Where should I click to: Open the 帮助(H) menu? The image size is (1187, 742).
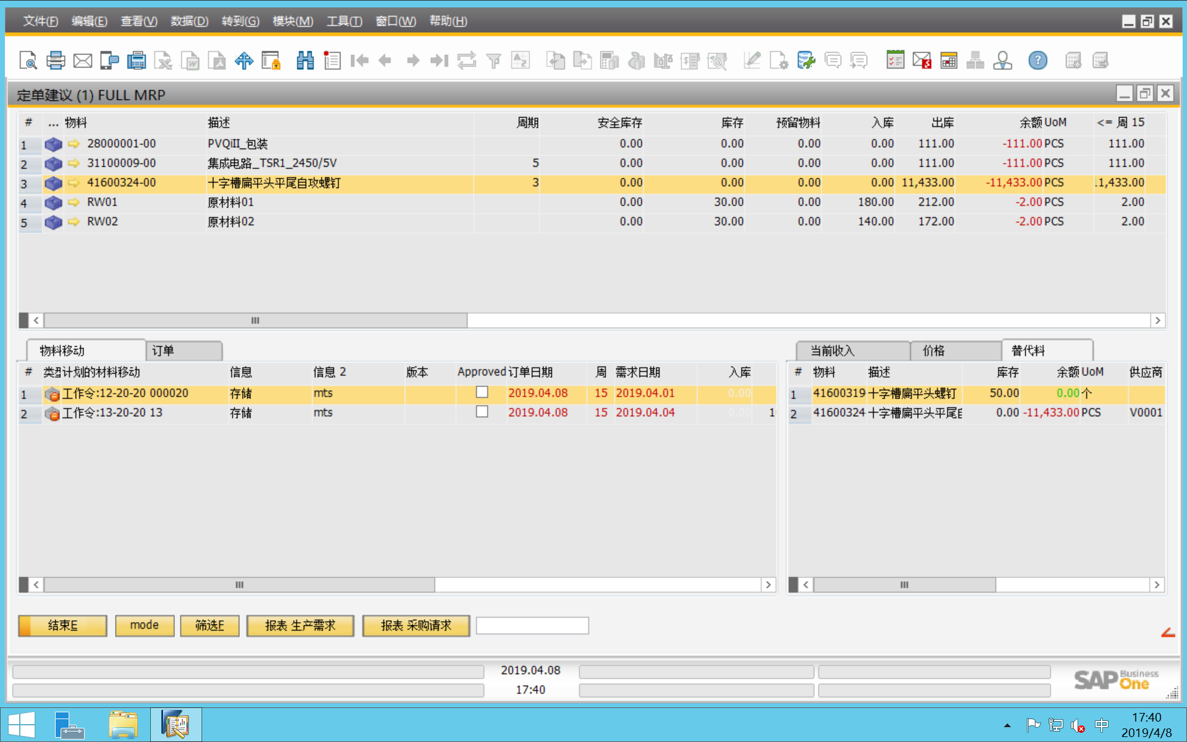click(448, 21)
